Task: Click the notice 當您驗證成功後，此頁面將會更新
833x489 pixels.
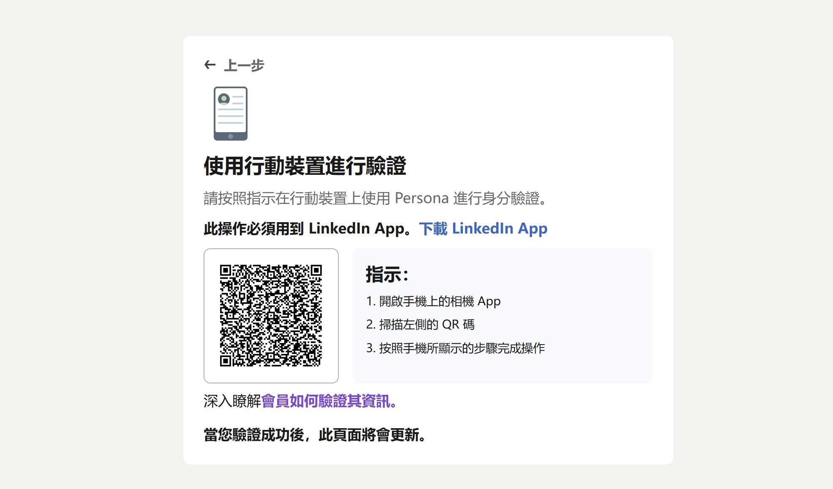Action: 315,435
